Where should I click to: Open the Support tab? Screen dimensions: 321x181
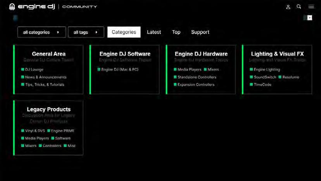click(200, 32)
